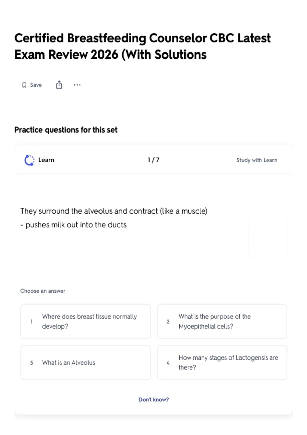This screenshot has height=435, width=307.
Task: Click the number 4 badge on the last answer
Action: click(168, 363)
